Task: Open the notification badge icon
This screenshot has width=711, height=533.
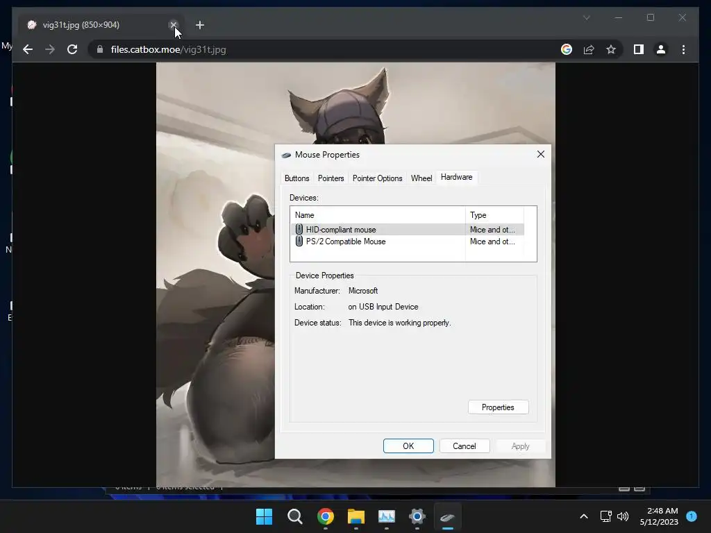Action: (x=692, y=516)
